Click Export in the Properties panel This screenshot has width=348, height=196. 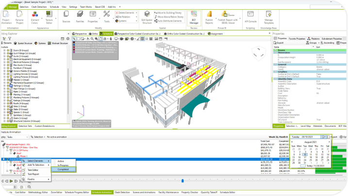[x=279, y=43]
